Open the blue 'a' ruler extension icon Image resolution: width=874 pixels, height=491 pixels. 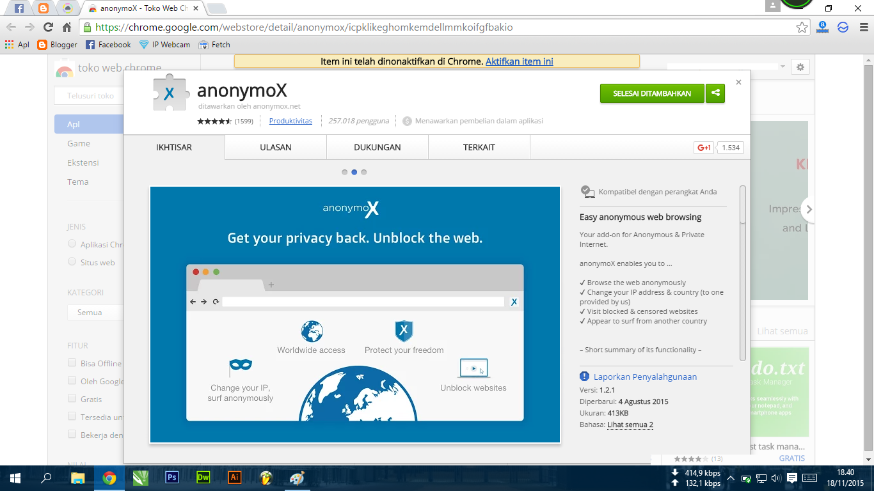[823, 27]
